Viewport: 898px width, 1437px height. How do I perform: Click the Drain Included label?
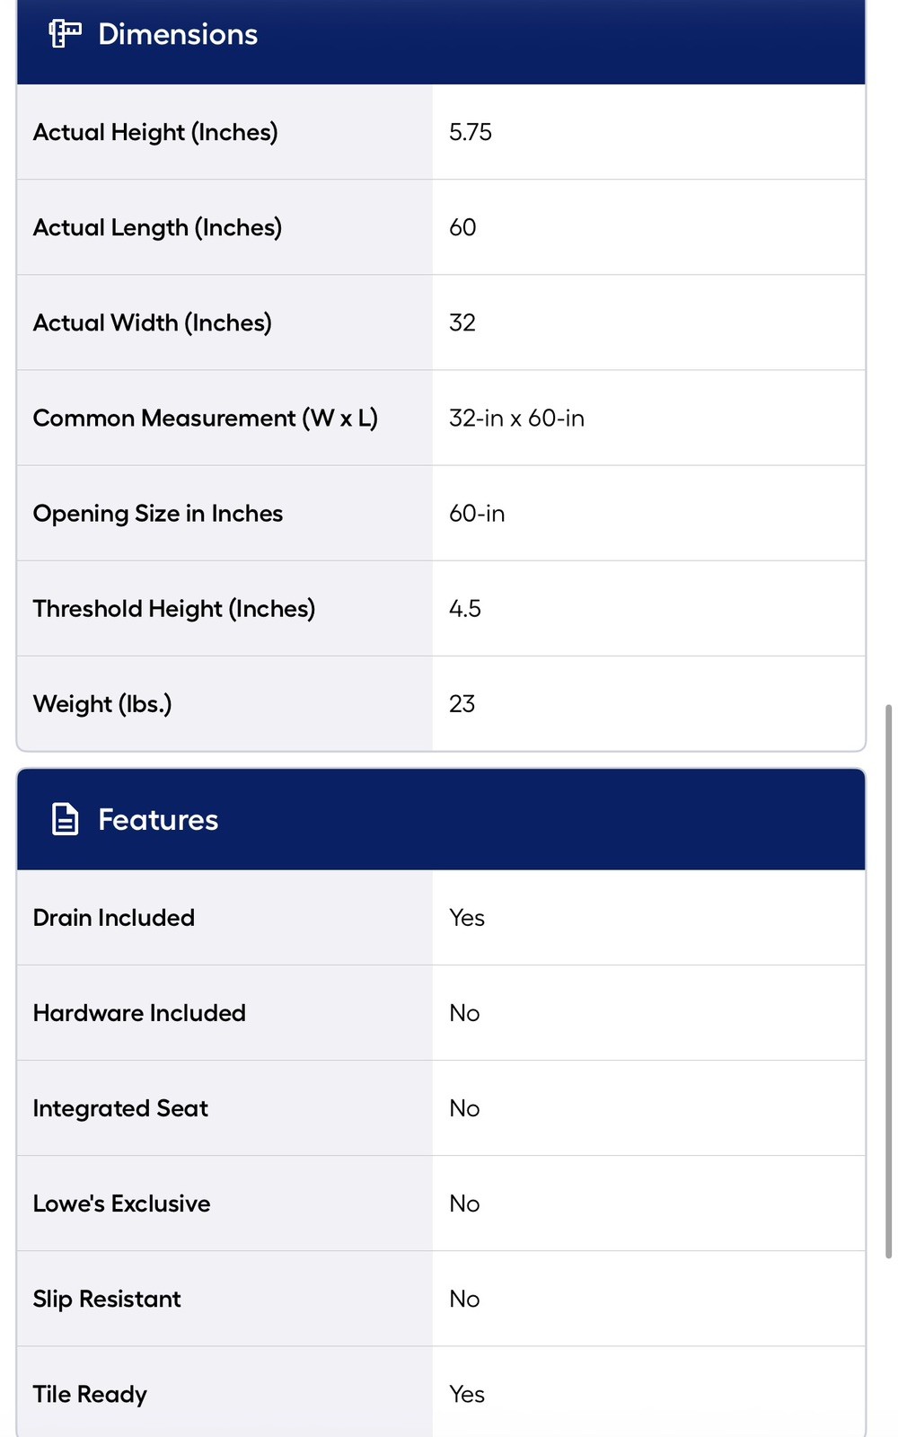pos(114,917)
